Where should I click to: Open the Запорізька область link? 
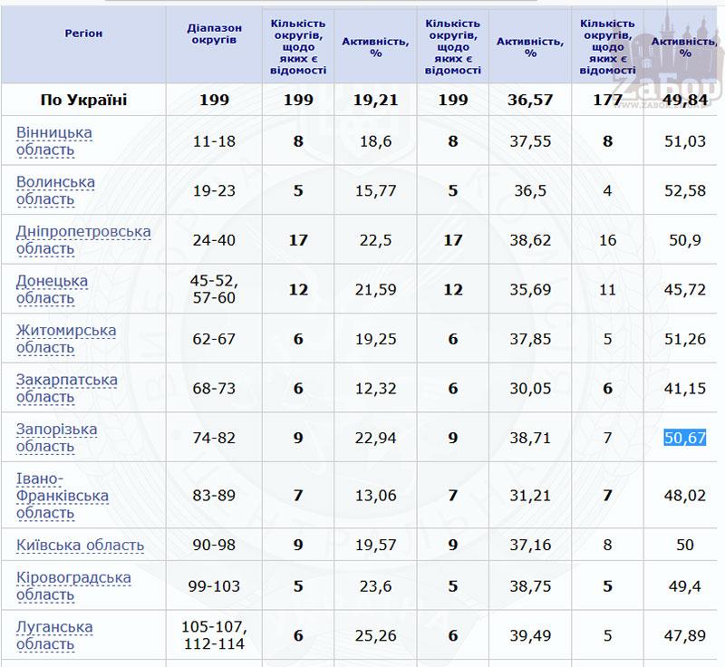tap(57, 438)
